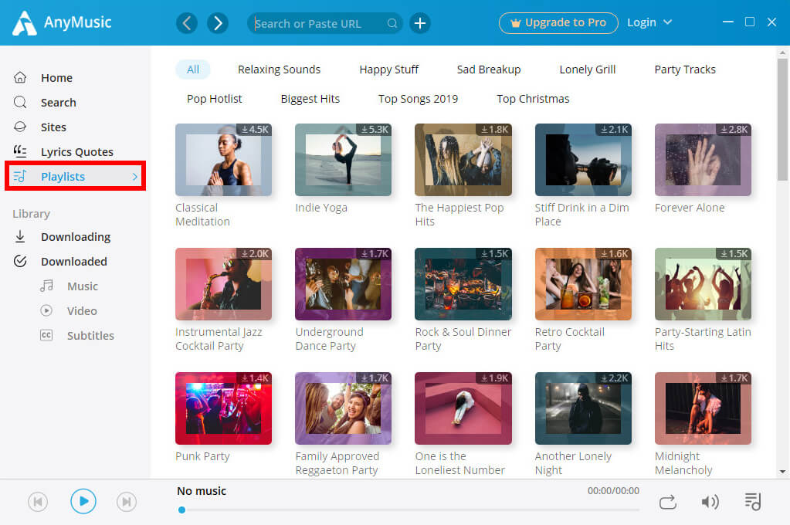Click the Sites planet icon
Screen dimensions: 790x525
click(20, 127)
